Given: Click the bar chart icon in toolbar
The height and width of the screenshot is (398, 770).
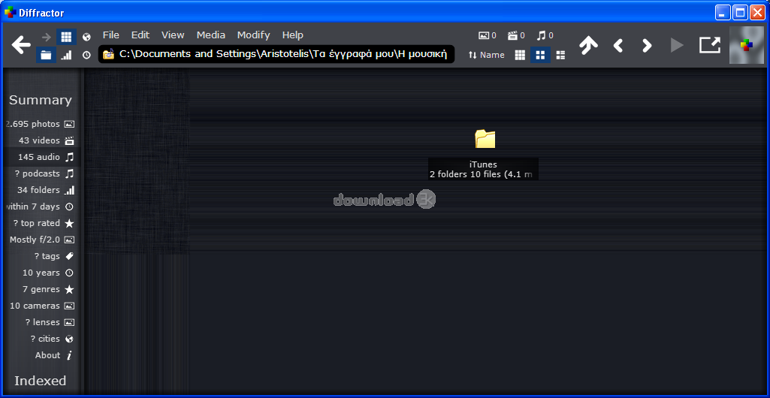Looking at the screenshot, I should click(x=66, y=55).
